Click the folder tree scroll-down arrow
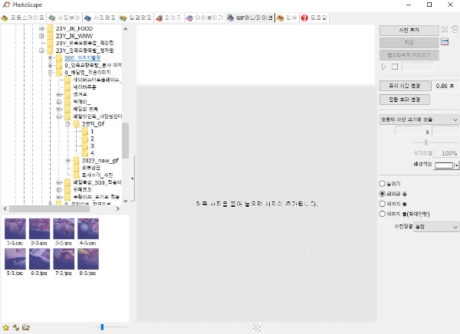 [126, 201]
